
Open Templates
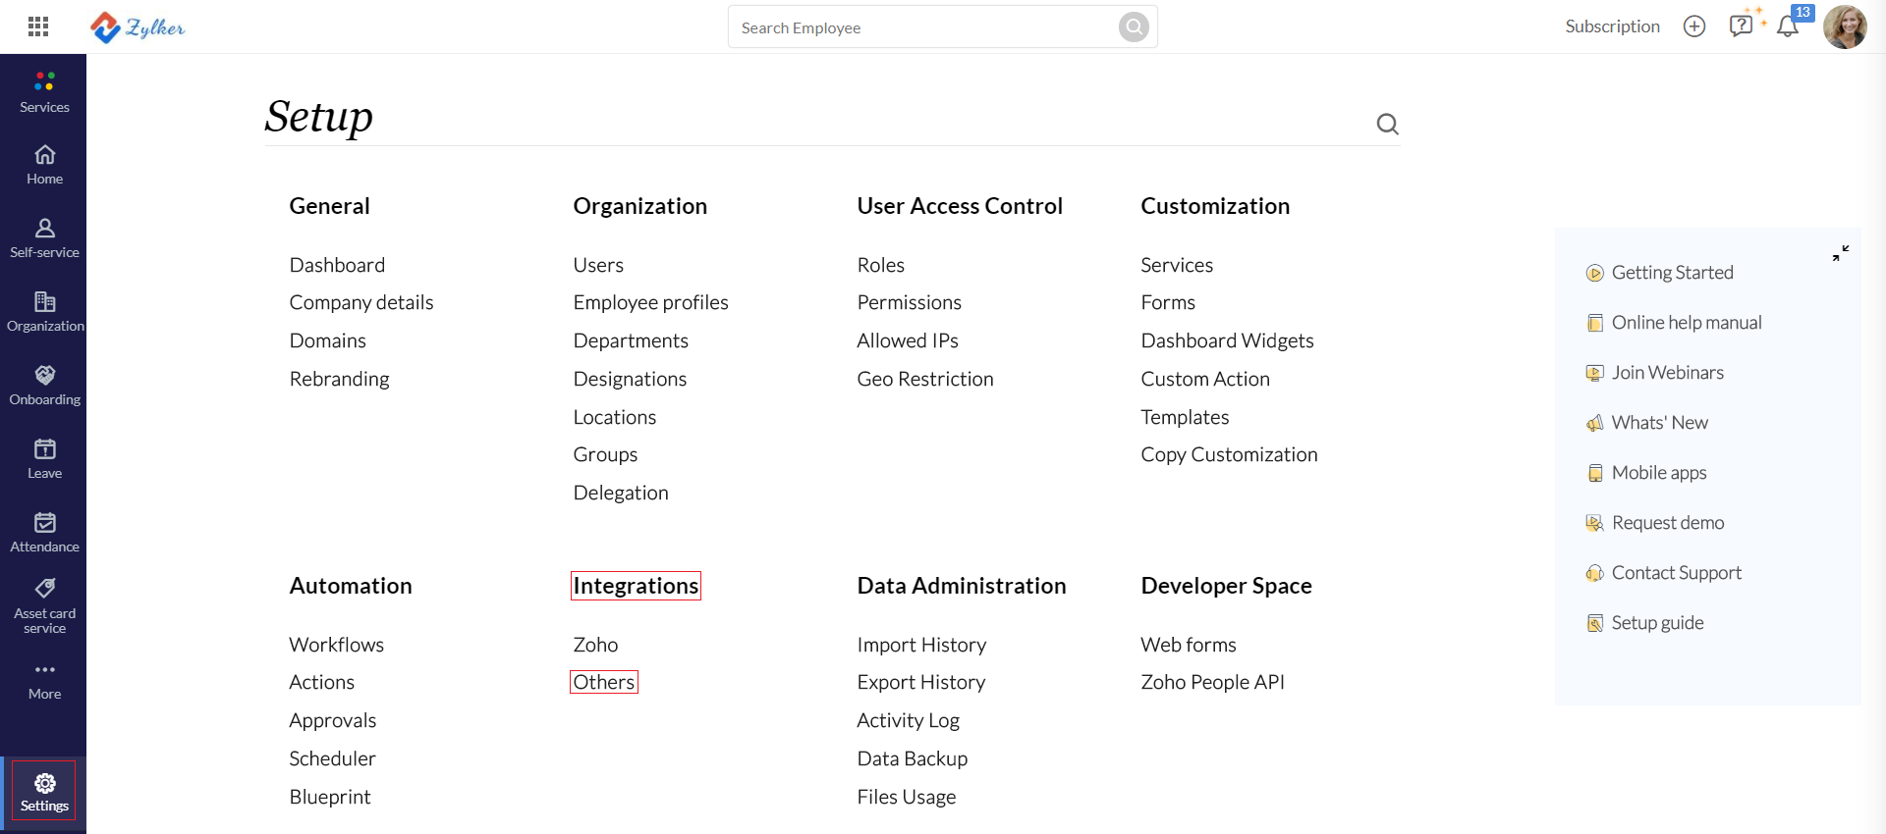(x=1185, y=417)
